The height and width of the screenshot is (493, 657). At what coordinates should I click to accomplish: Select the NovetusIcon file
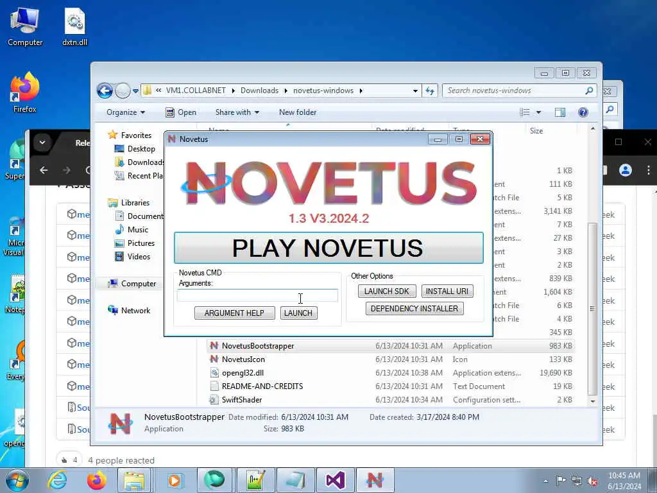[x=243, y=359]
